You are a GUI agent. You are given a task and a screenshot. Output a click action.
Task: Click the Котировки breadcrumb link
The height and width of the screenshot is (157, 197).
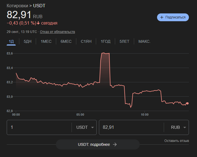pyautogui.click(x=17, y=5)
